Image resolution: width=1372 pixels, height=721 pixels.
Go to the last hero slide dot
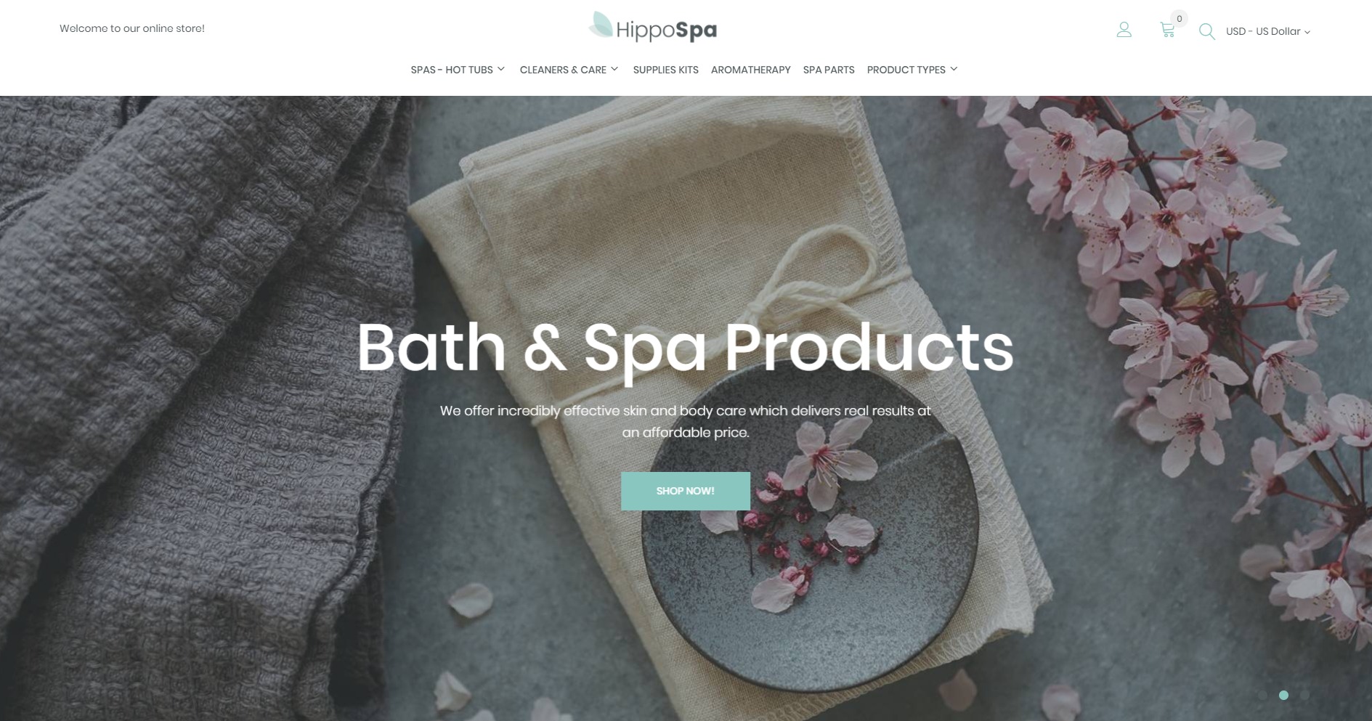click(x=1304, y=695)
